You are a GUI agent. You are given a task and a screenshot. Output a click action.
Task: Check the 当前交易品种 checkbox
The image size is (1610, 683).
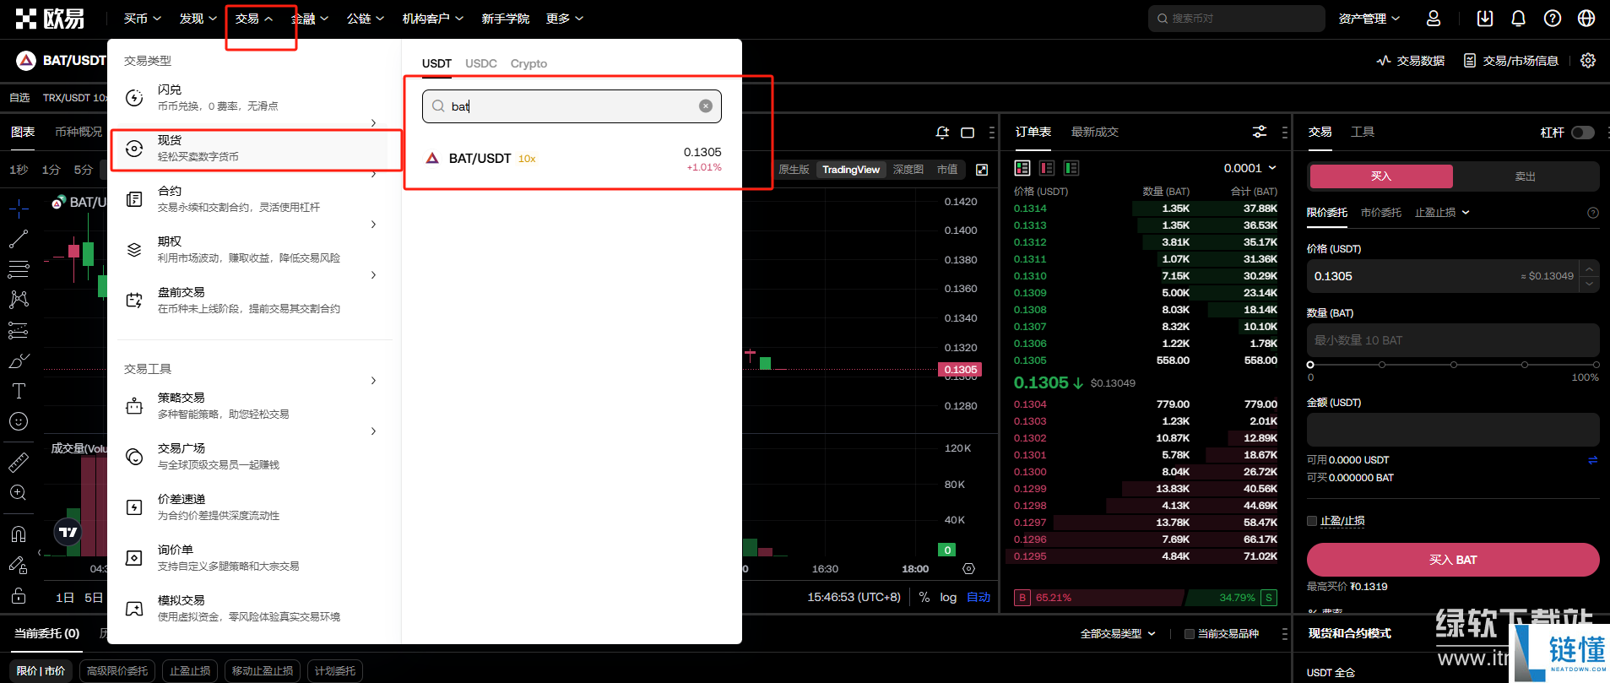[x=1190, y=634]
